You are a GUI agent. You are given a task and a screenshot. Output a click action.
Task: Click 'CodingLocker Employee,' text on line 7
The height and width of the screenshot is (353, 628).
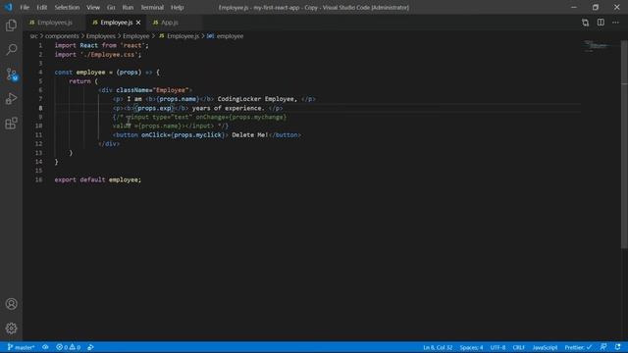[x=257, y=99]
